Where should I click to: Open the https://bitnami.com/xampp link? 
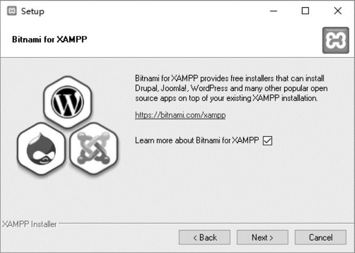(180, 115)
